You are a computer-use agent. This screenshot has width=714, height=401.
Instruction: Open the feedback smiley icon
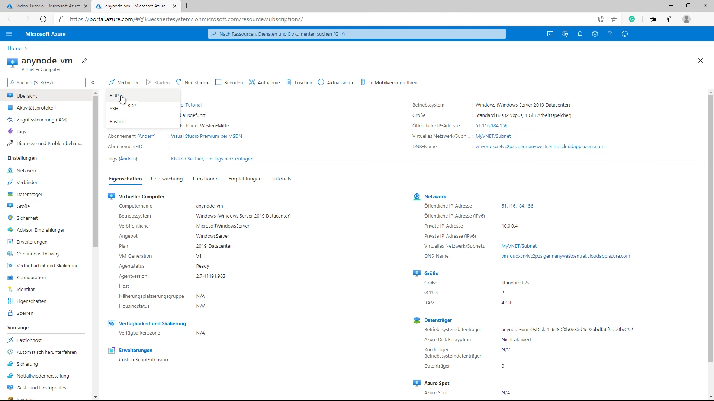click(625, 34)
